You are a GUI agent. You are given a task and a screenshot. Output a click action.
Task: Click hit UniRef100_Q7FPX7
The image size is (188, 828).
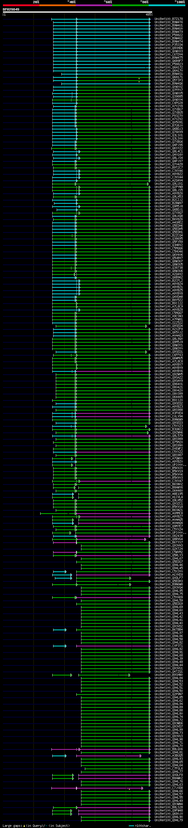pos(169,90)
